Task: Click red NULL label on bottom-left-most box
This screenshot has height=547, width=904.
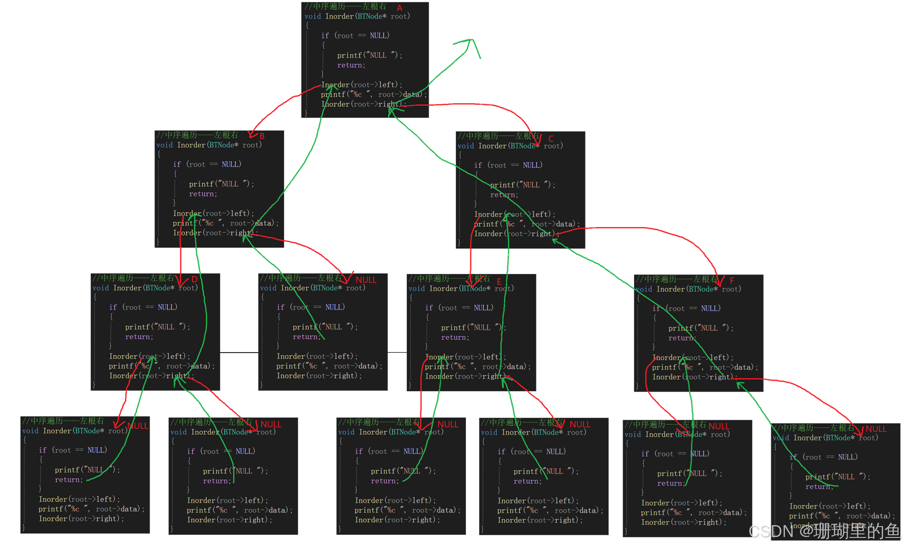Action: coord(138,426)
